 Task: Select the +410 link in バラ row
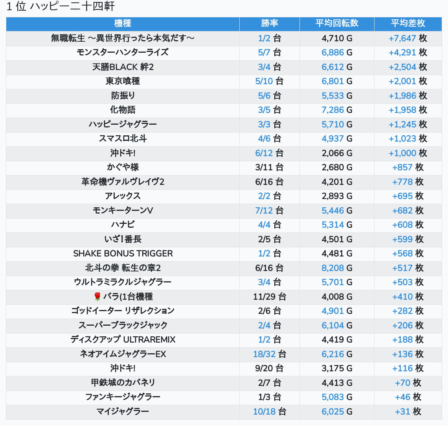(x=402, y=297)
